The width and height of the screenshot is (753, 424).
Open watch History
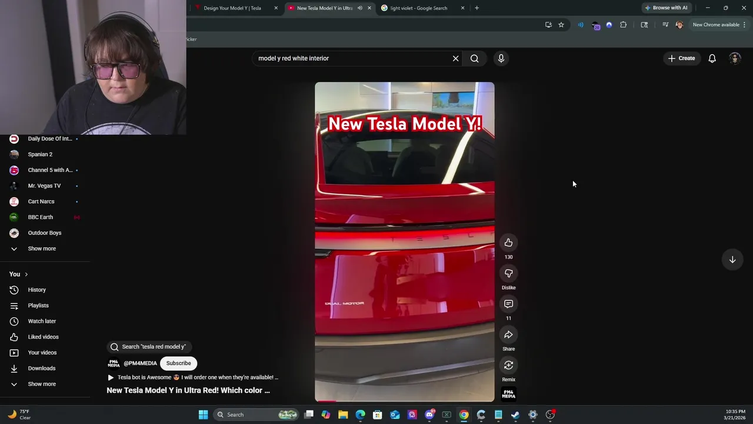pos(45,290)
